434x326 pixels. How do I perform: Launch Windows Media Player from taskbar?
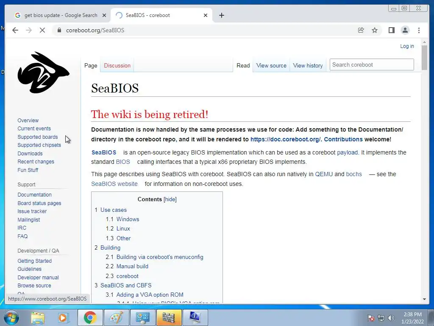click(x=63, y=318)
